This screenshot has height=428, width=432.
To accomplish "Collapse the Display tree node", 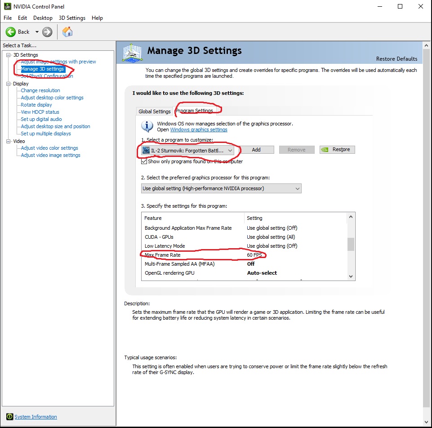I will point(8,84).
